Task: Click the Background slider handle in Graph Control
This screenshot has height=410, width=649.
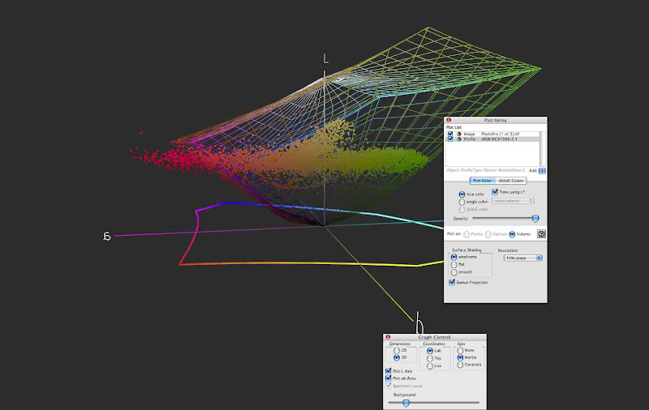Action: click(406, 403)
